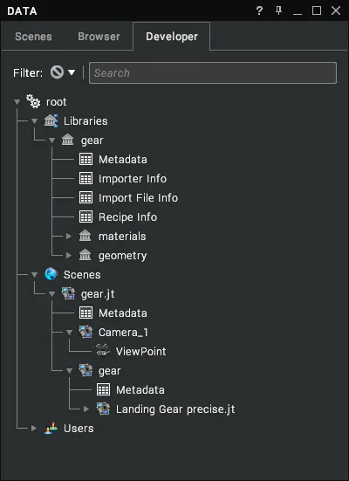Click the Libraries building icon

pos(51,120)
